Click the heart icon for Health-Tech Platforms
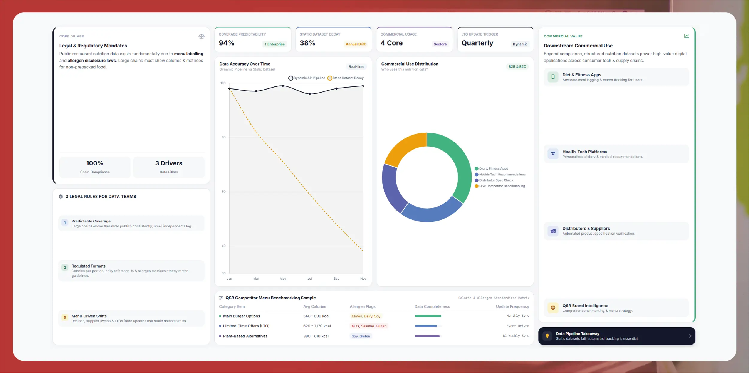The width and height of the screenshot is (749, 373). point(553,154)
